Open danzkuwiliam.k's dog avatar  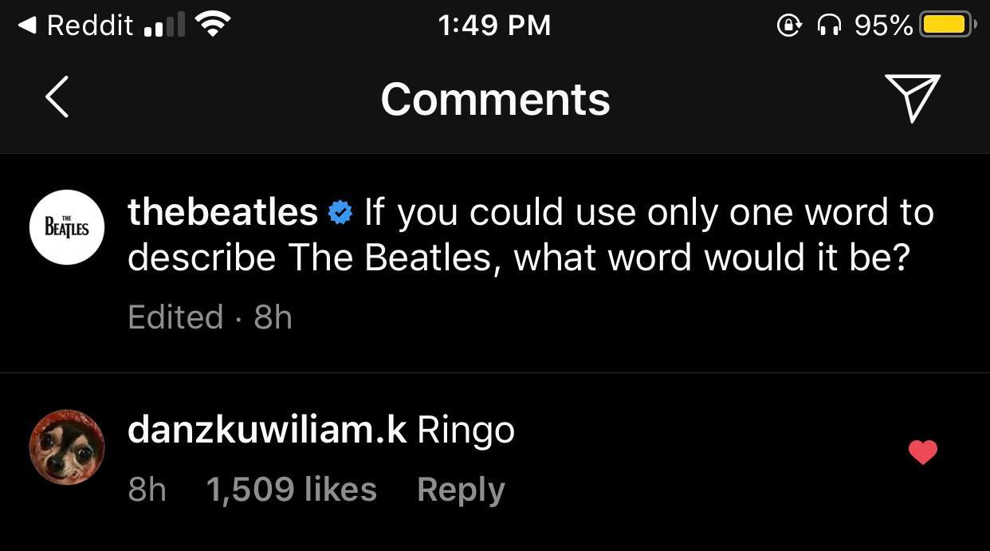(67, 447)
